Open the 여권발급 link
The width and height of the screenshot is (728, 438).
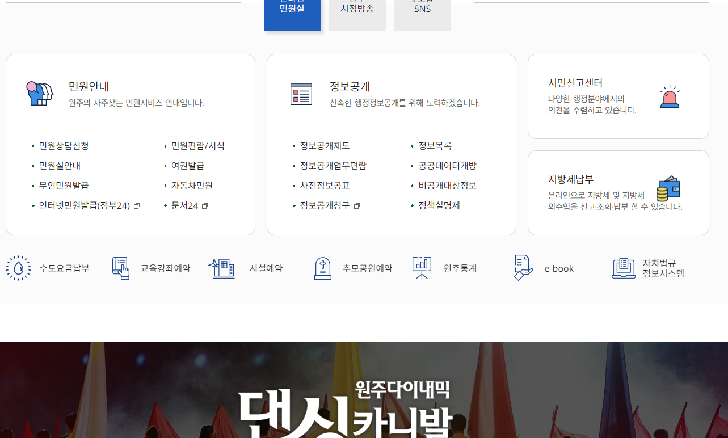click(x=188, y=166)
